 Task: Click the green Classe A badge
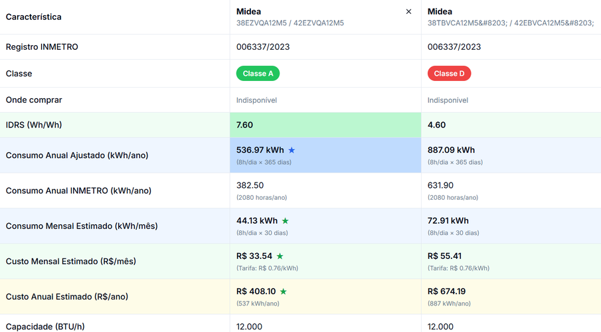[258, 74]
